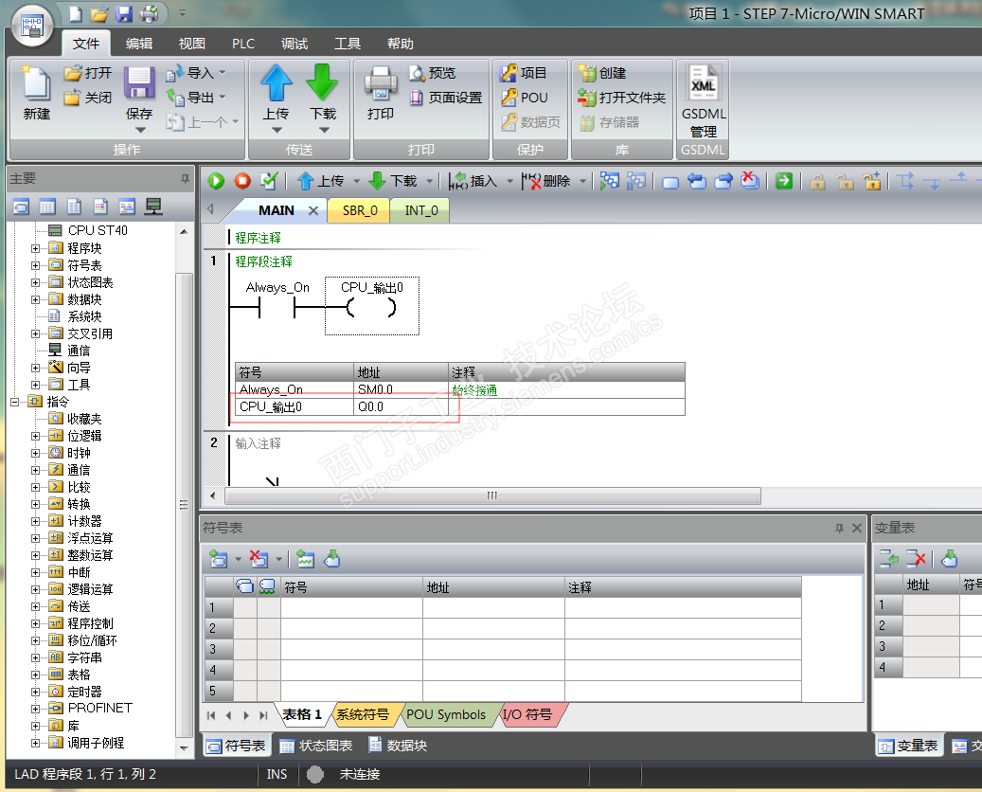Toggle pin on the symbol table panel
982x792 pixels.
pyautogui.click(x=839, y=529)
